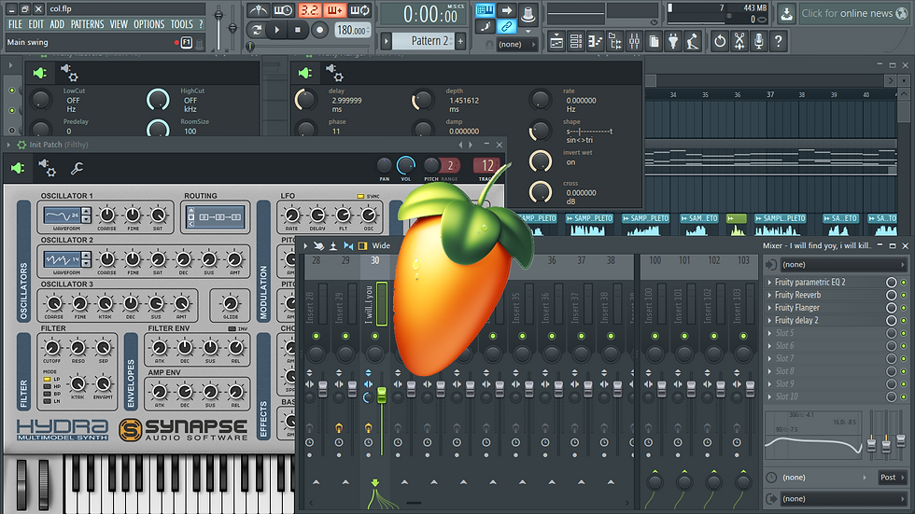915x514 pixels.
Task: Open the Browser view
Action: (x=615, y=41)
